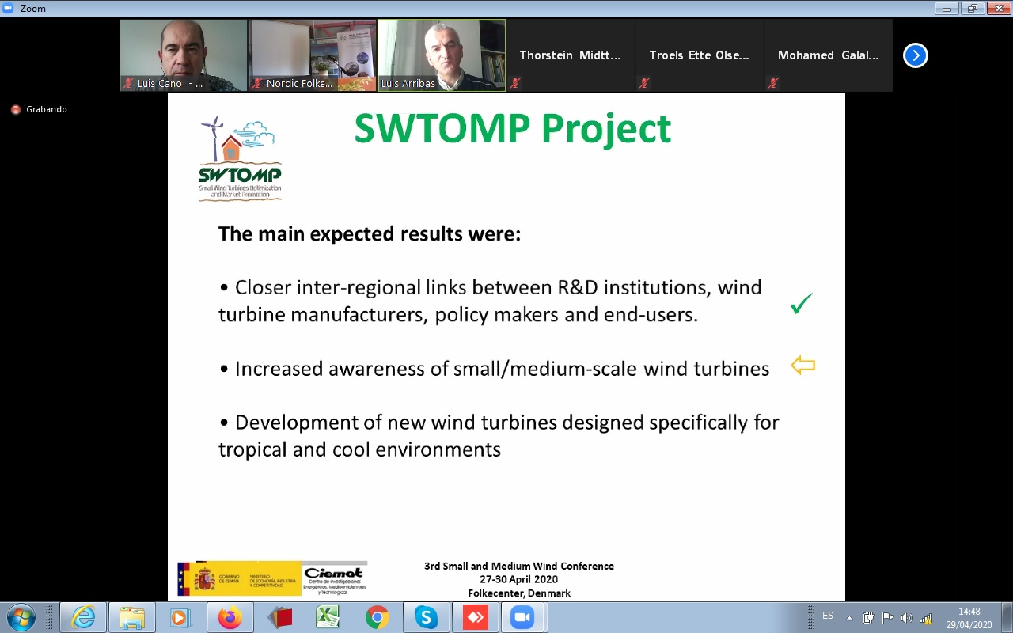Show next participants with the blue arrow
Image resolution: width=1013 pixels, height=633 pixels.
pos(916,55)
